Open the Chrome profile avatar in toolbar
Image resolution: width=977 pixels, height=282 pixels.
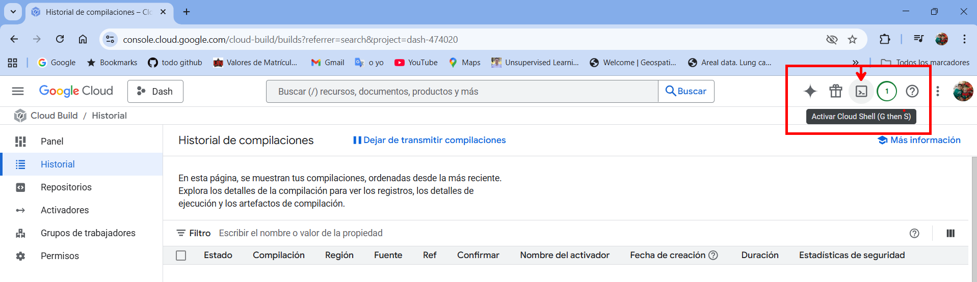942,39
